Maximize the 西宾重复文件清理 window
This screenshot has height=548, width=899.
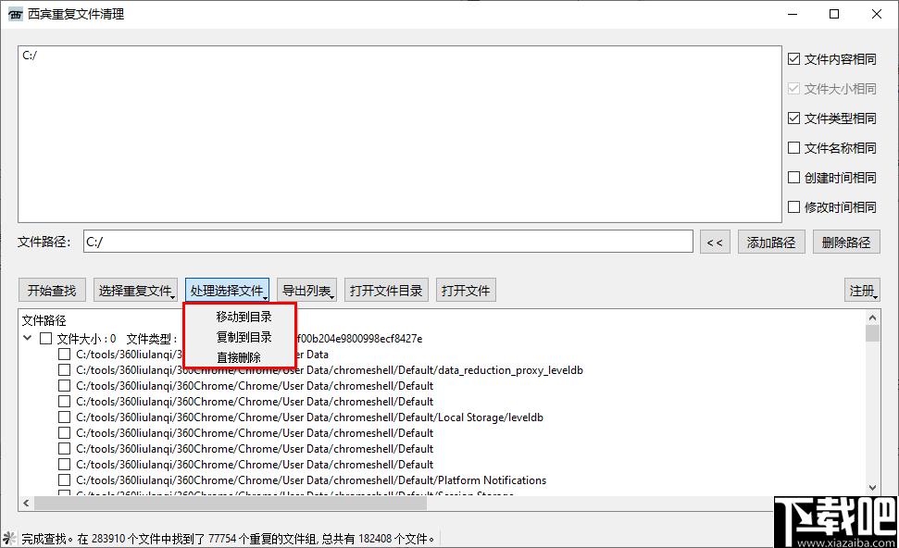834,14
